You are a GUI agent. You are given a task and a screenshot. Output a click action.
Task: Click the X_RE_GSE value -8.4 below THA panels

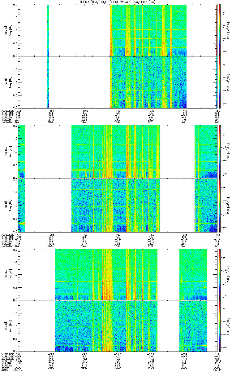click(x=51, y=110)
